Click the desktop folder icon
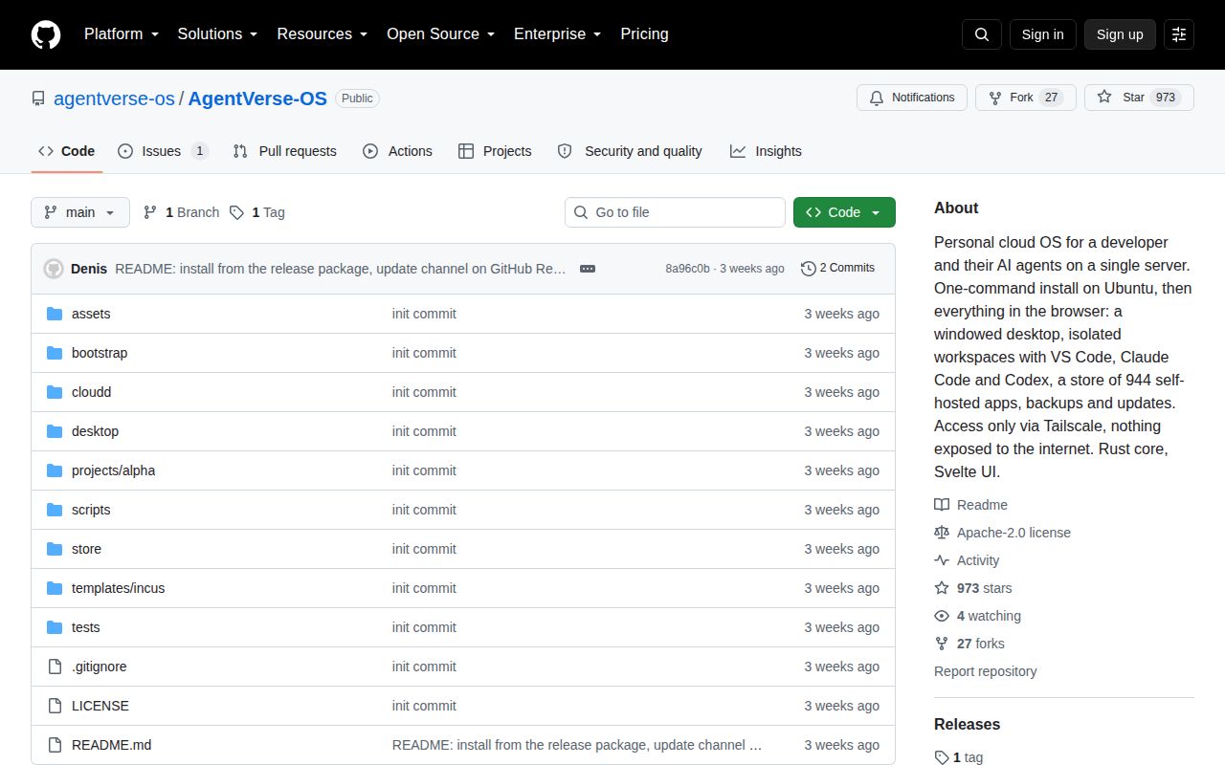Screen dimensions: 1225x765 [55, 431]
